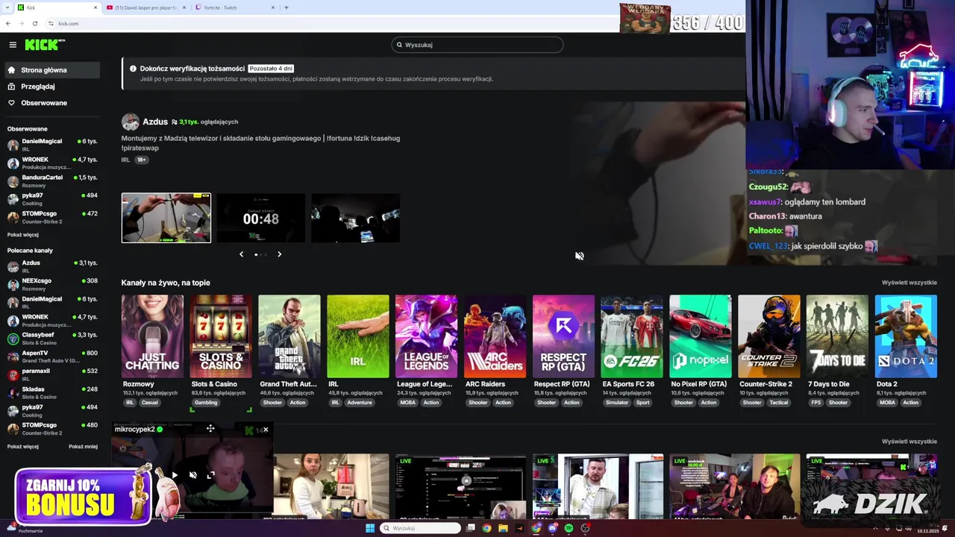Open Azdus channel name in featured stream
The height and width of the screenshot is (537, 955).
pos(155,122)
